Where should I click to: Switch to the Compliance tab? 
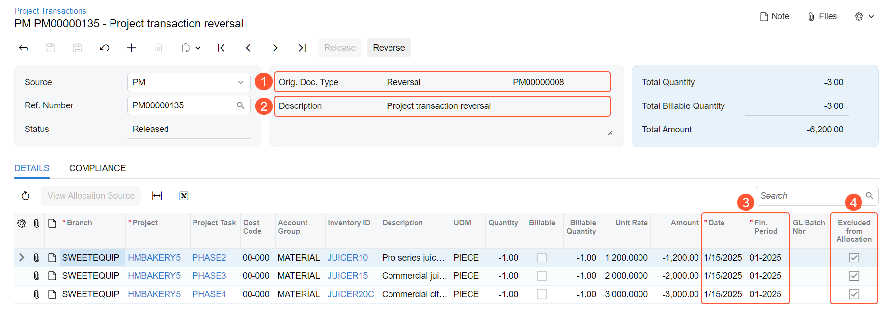coord(97,168)
